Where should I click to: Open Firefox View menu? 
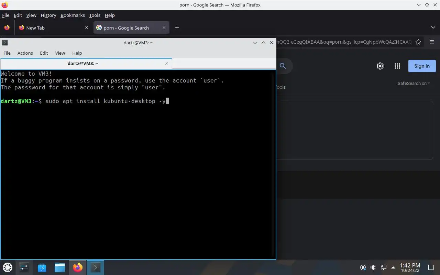tap(31, 15)
